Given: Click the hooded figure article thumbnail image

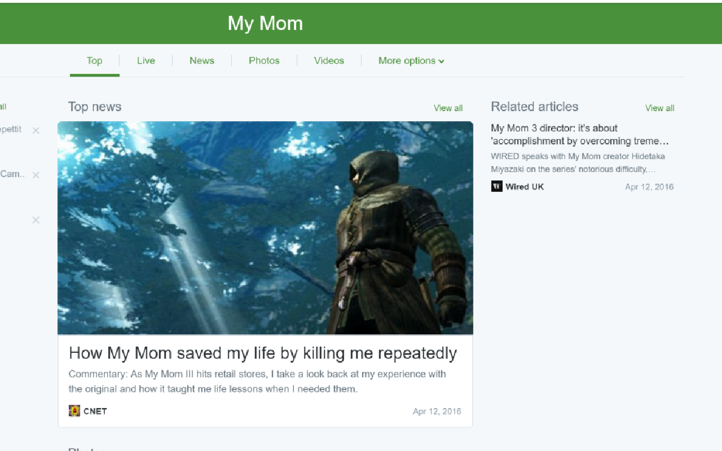Looking at the screenshot, I should [x=265, y=227].
